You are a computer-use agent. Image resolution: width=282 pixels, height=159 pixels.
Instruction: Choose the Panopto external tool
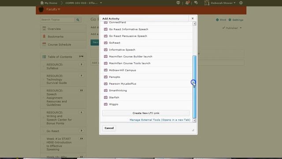tap(115, 77)
